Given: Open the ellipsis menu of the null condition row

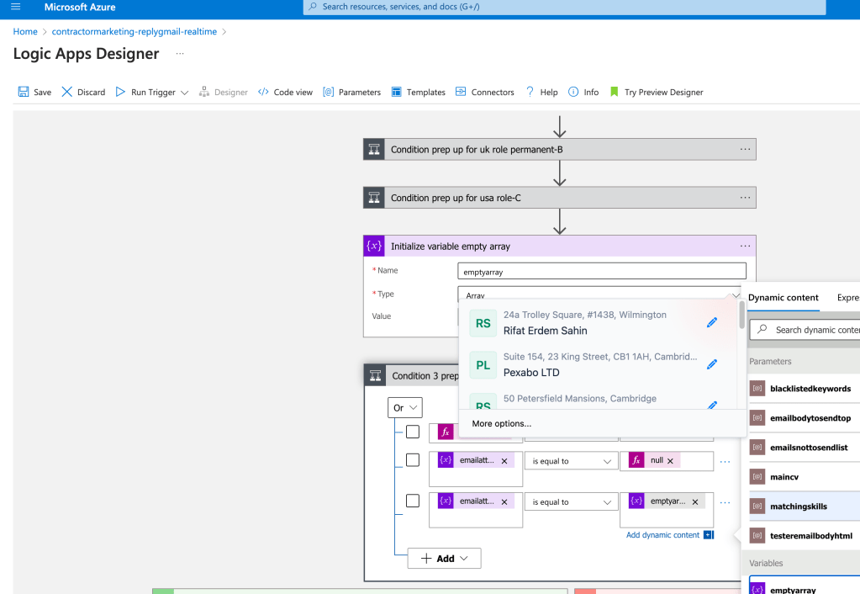Looking at the screenshot, I should 725,462.
